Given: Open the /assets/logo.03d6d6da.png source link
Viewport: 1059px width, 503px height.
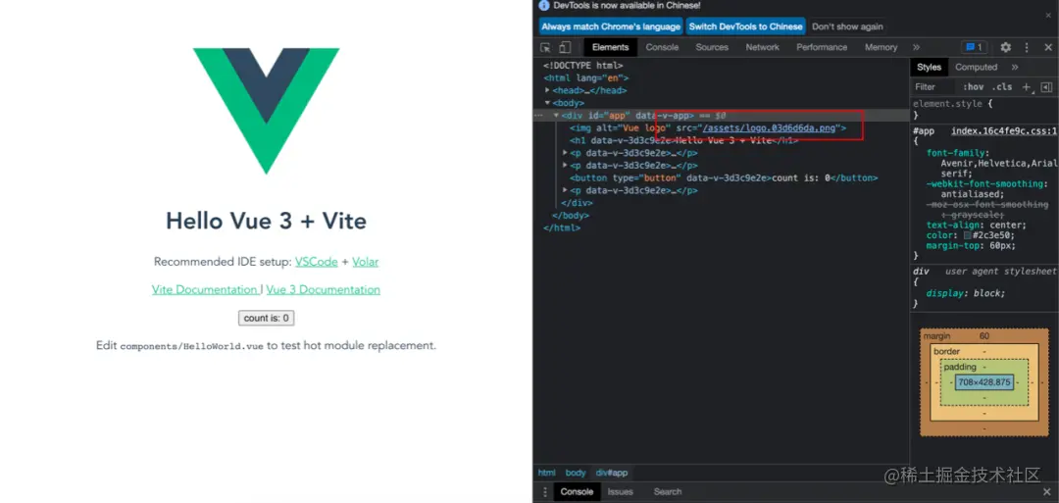Looking at the screenshot, I should [x=770, y=128].
